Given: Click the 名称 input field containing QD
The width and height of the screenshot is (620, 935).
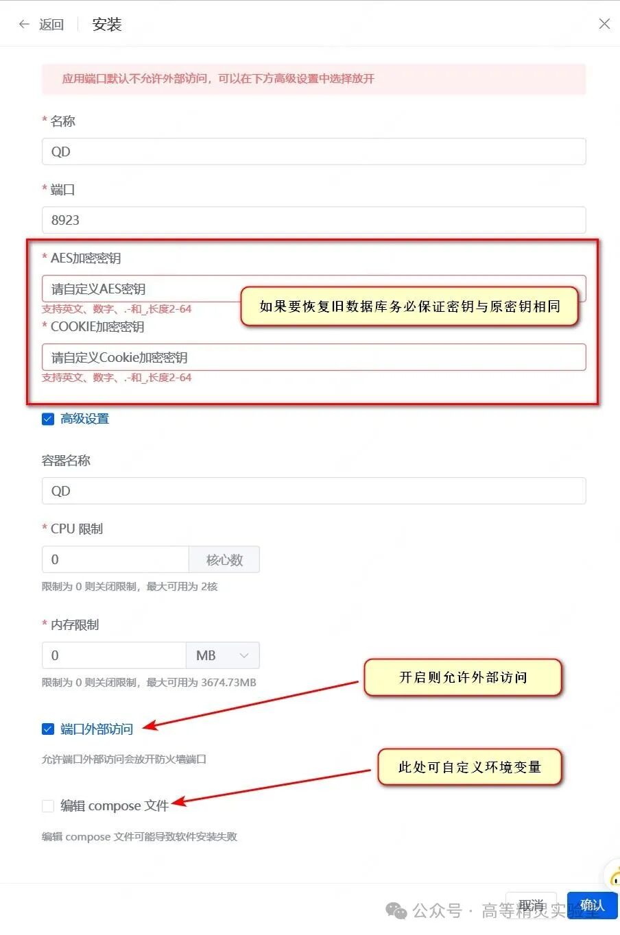Looking at the screenshot, I should coord(314,151).
